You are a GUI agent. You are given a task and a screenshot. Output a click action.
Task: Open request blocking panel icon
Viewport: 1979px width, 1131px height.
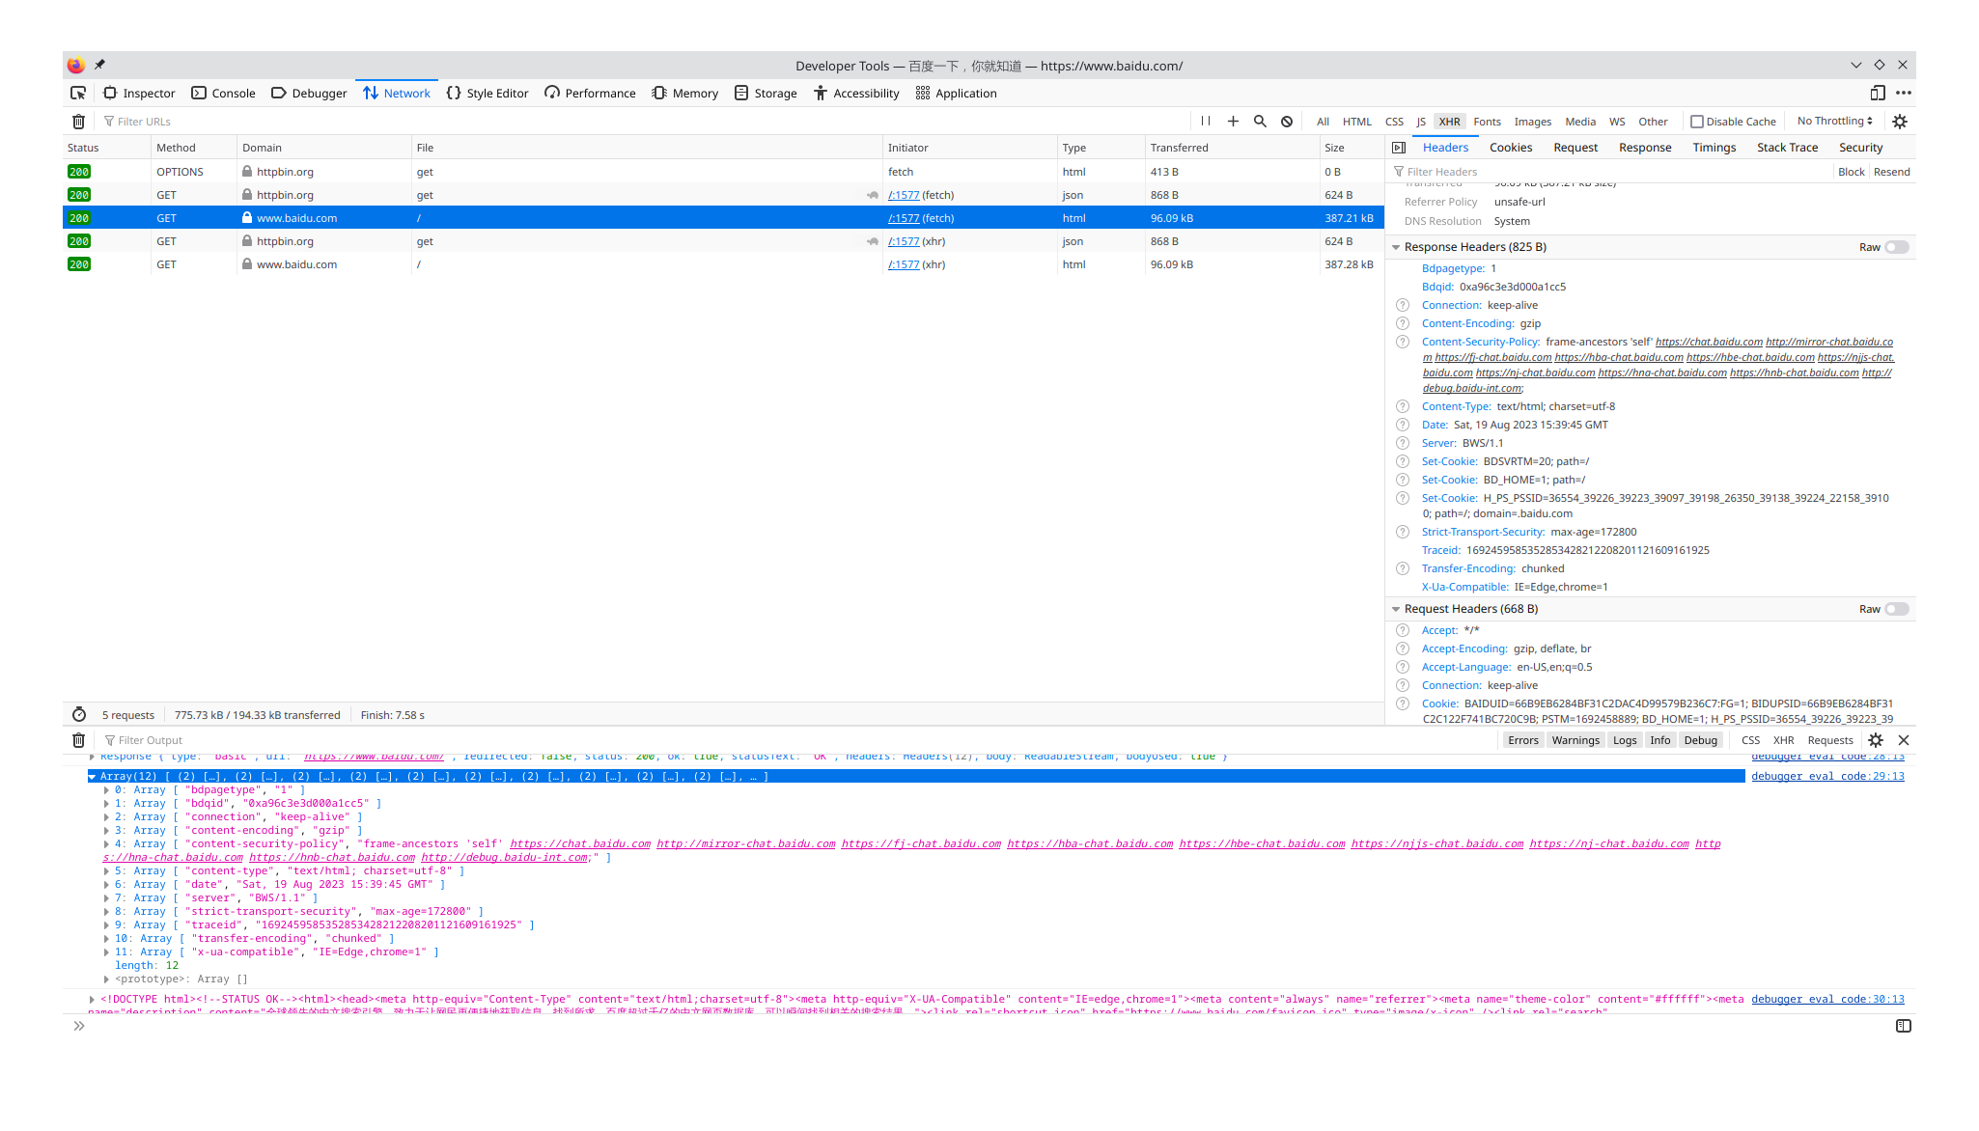[x=1287, y=122]
